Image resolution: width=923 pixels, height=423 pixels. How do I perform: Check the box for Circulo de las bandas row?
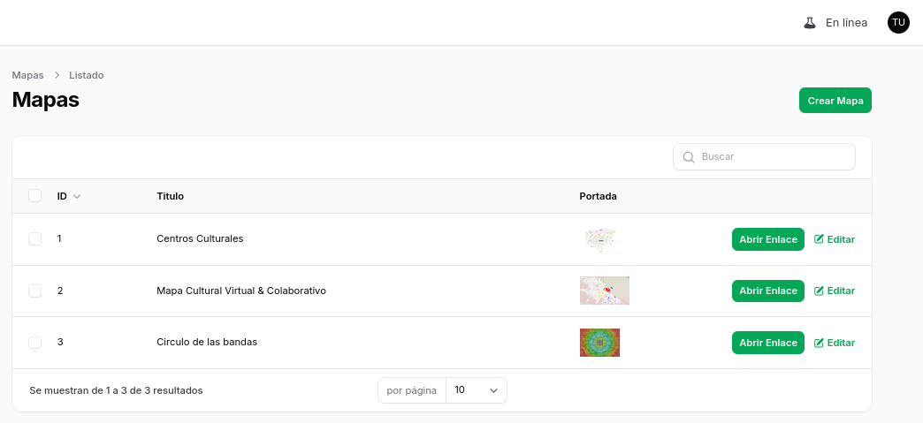pos(34,343)
